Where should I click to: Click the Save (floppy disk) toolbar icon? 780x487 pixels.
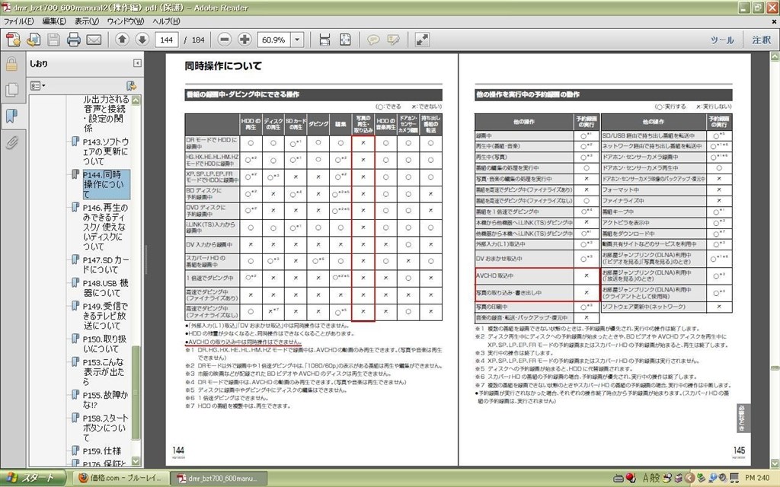[54, 40]
